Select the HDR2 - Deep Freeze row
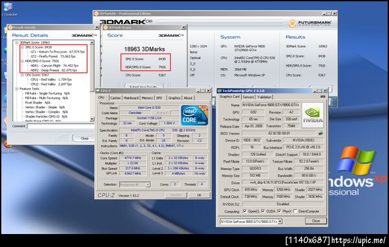Screen dimensions: 389x247 click(54, 71)
